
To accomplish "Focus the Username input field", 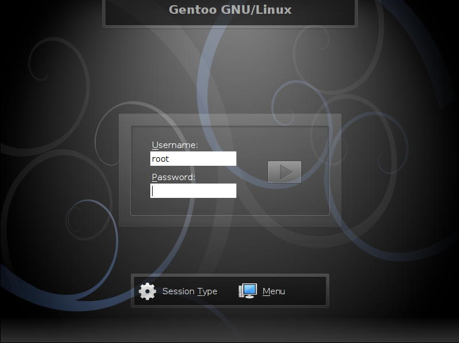I will click(193, 159).
